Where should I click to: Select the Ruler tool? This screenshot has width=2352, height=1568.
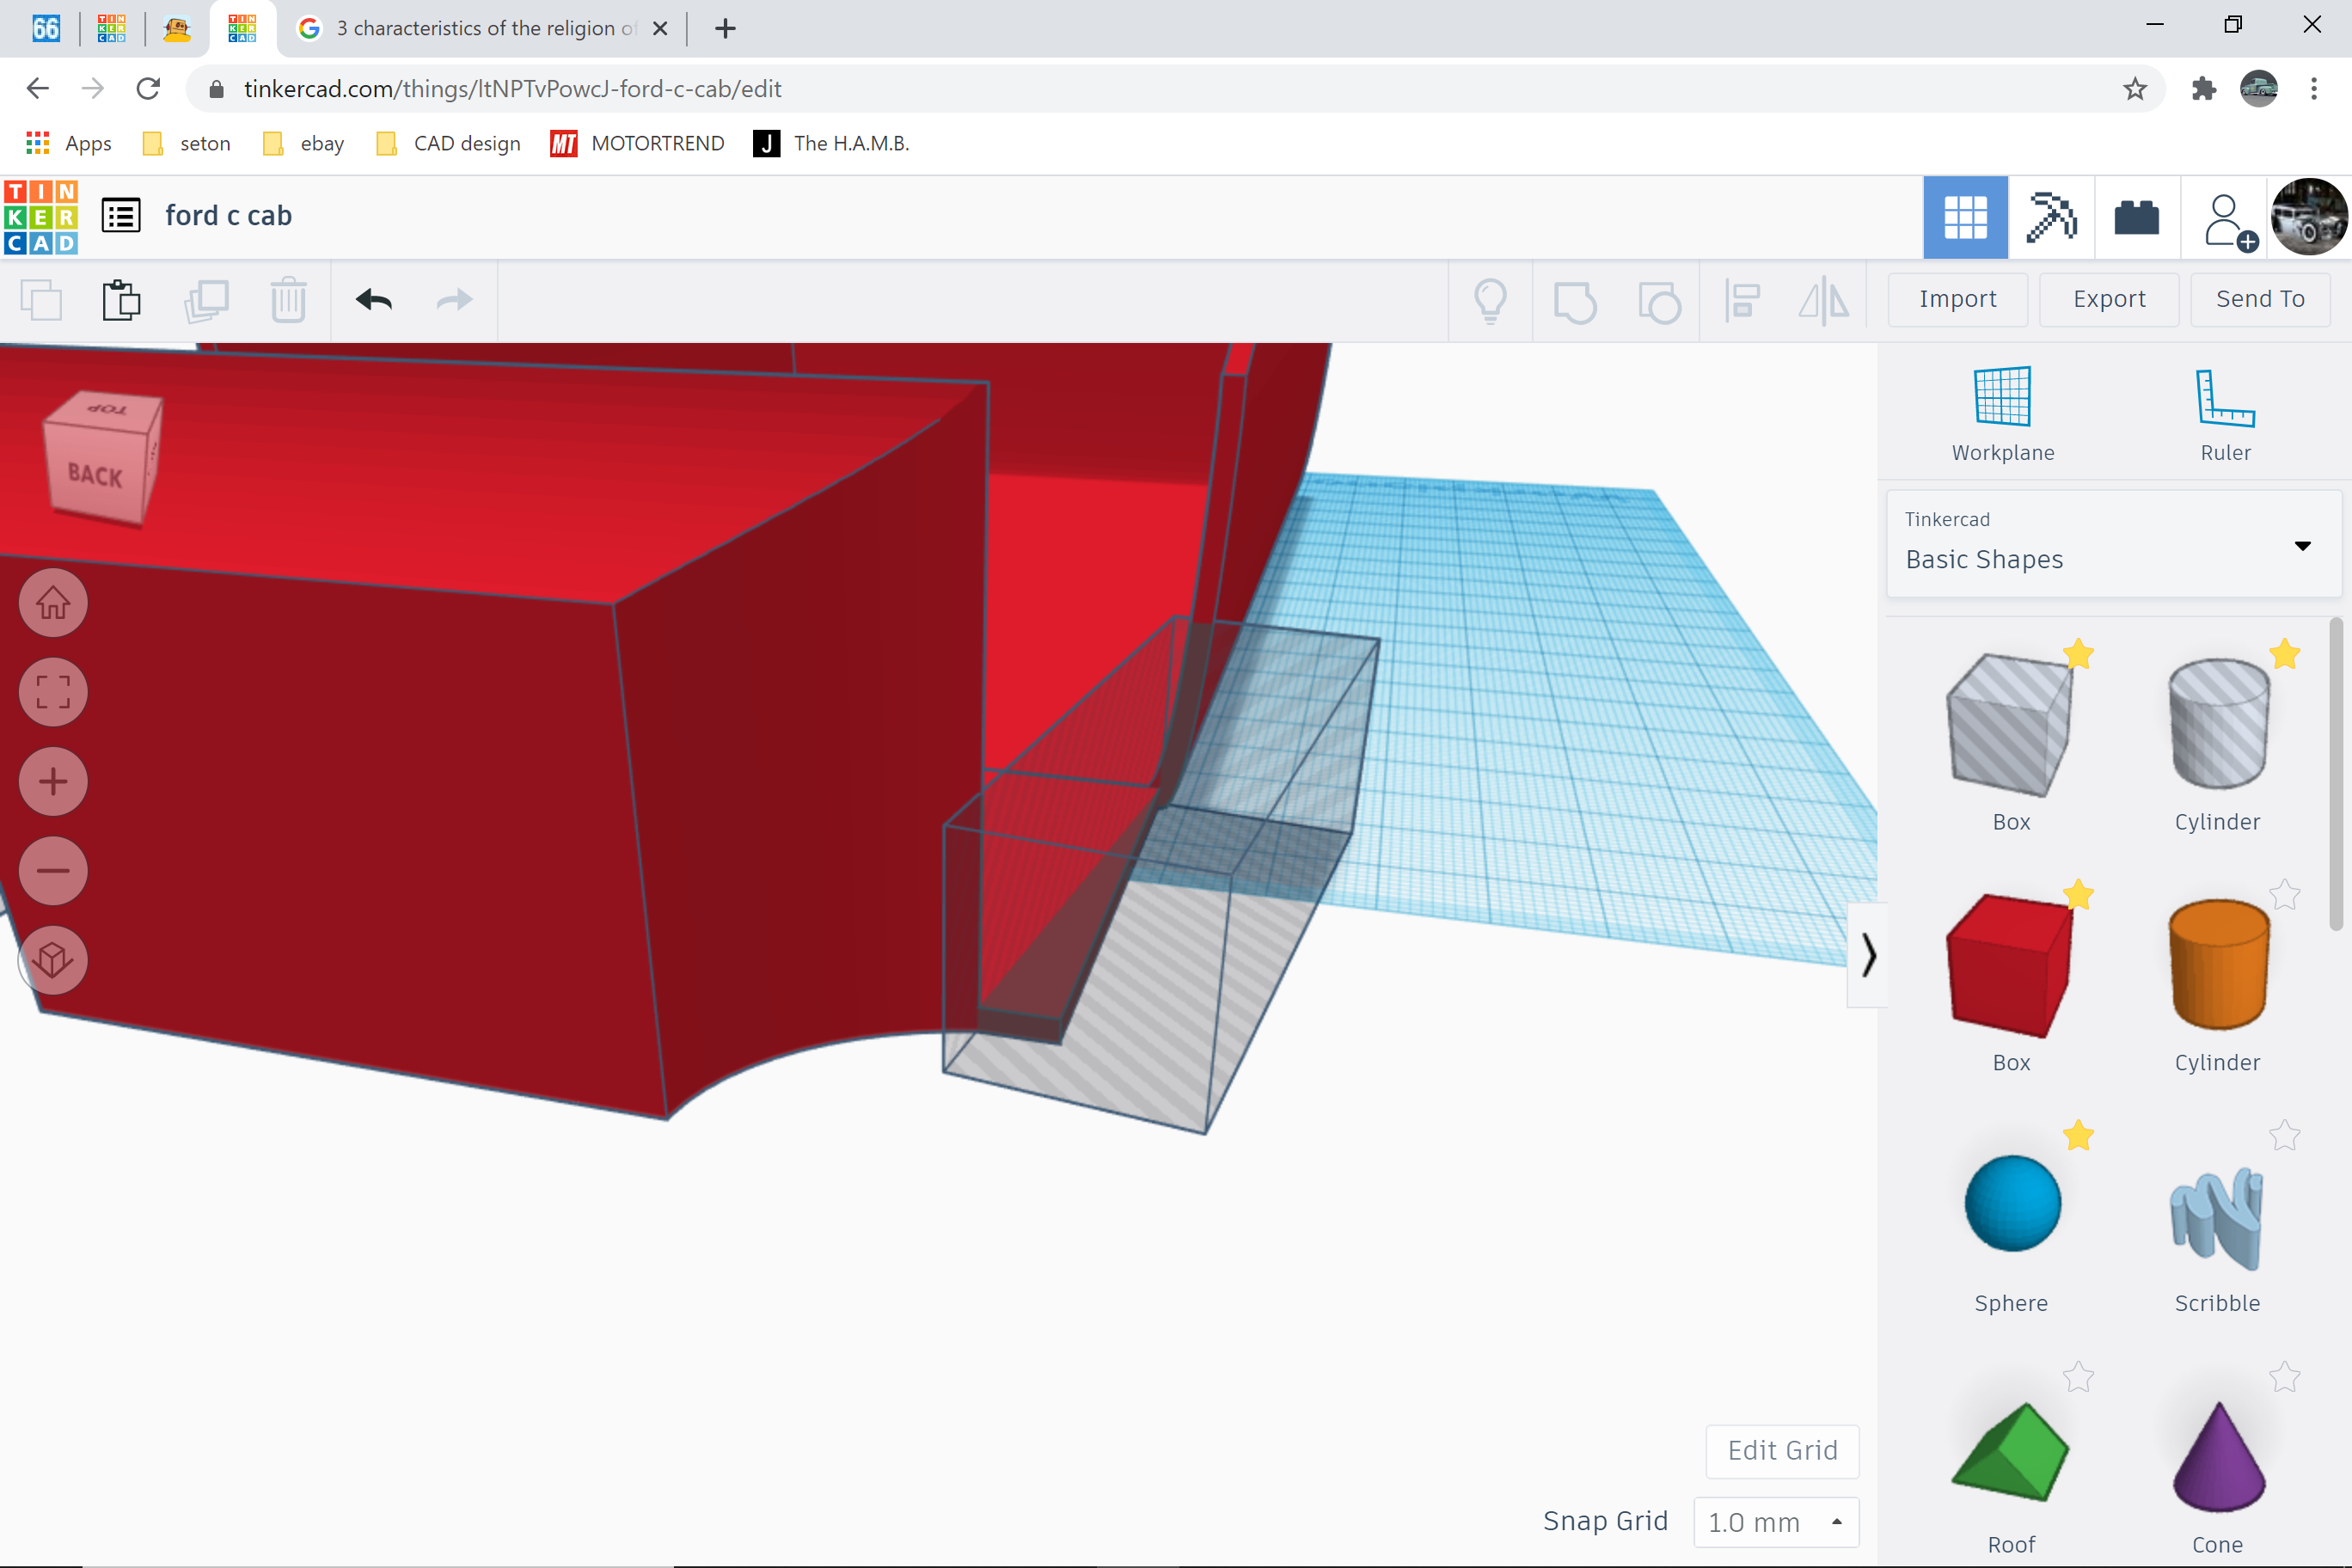point(2225,414)
